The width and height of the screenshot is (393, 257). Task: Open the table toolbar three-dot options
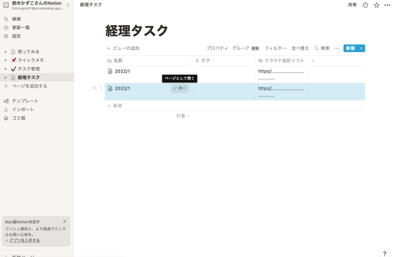[337, 48]
